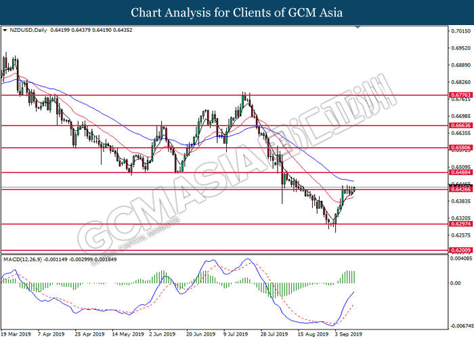Select the 0.62009 support price label
This screenshot has width=474, height=339.
pos(460,250)
